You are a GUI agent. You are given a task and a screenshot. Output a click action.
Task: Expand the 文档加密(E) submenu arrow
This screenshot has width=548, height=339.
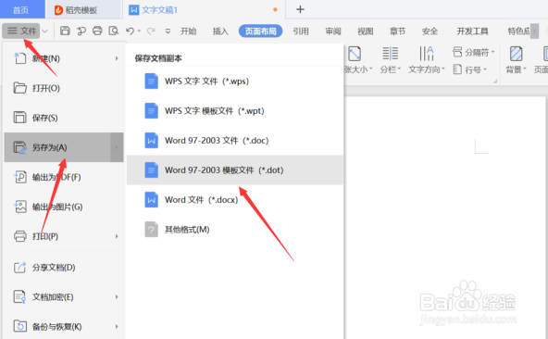pos(117,297)
